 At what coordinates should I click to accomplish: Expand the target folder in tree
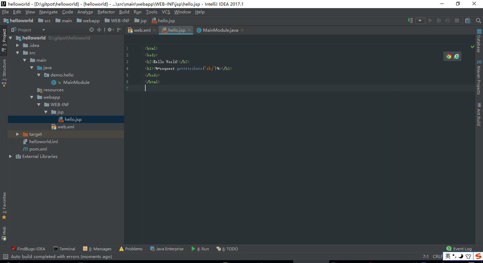pyautogui.click(x=18, y=134)
